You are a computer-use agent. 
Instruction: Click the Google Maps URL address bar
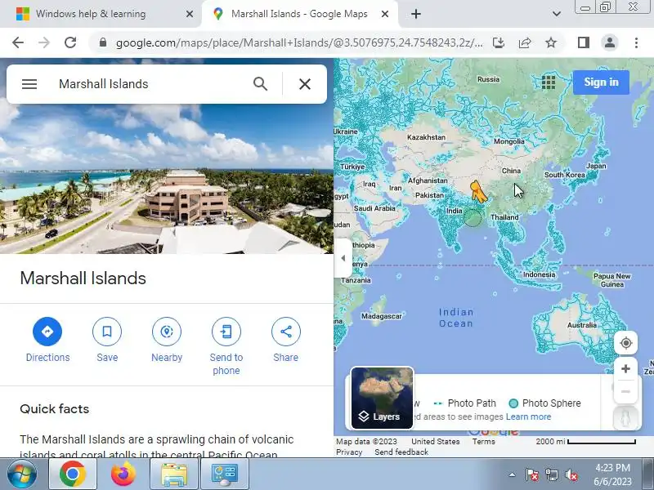299,42
